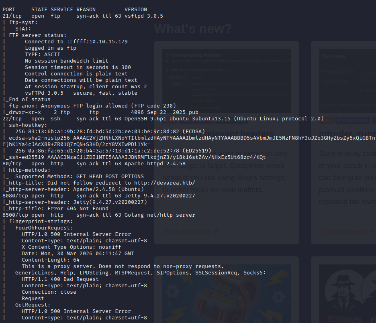Viewport: 376px width, 323px height.
Task: Click the vsftpd 3.0.5 version text
Action: (x=144, y=16)
